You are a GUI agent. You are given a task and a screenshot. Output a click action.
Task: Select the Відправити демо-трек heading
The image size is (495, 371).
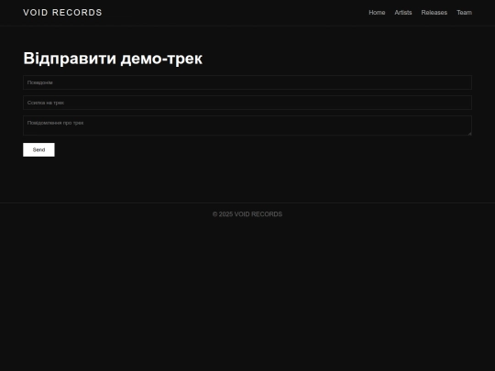pos(113,59)
